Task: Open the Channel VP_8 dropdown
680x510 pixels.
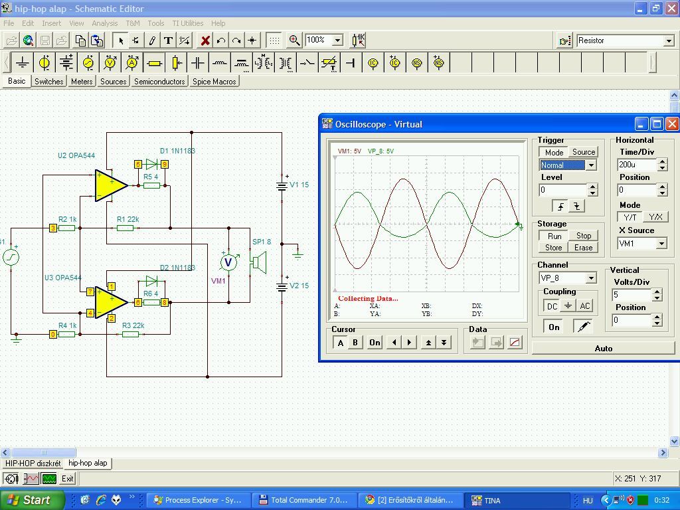Action: (x=591, y=278)
